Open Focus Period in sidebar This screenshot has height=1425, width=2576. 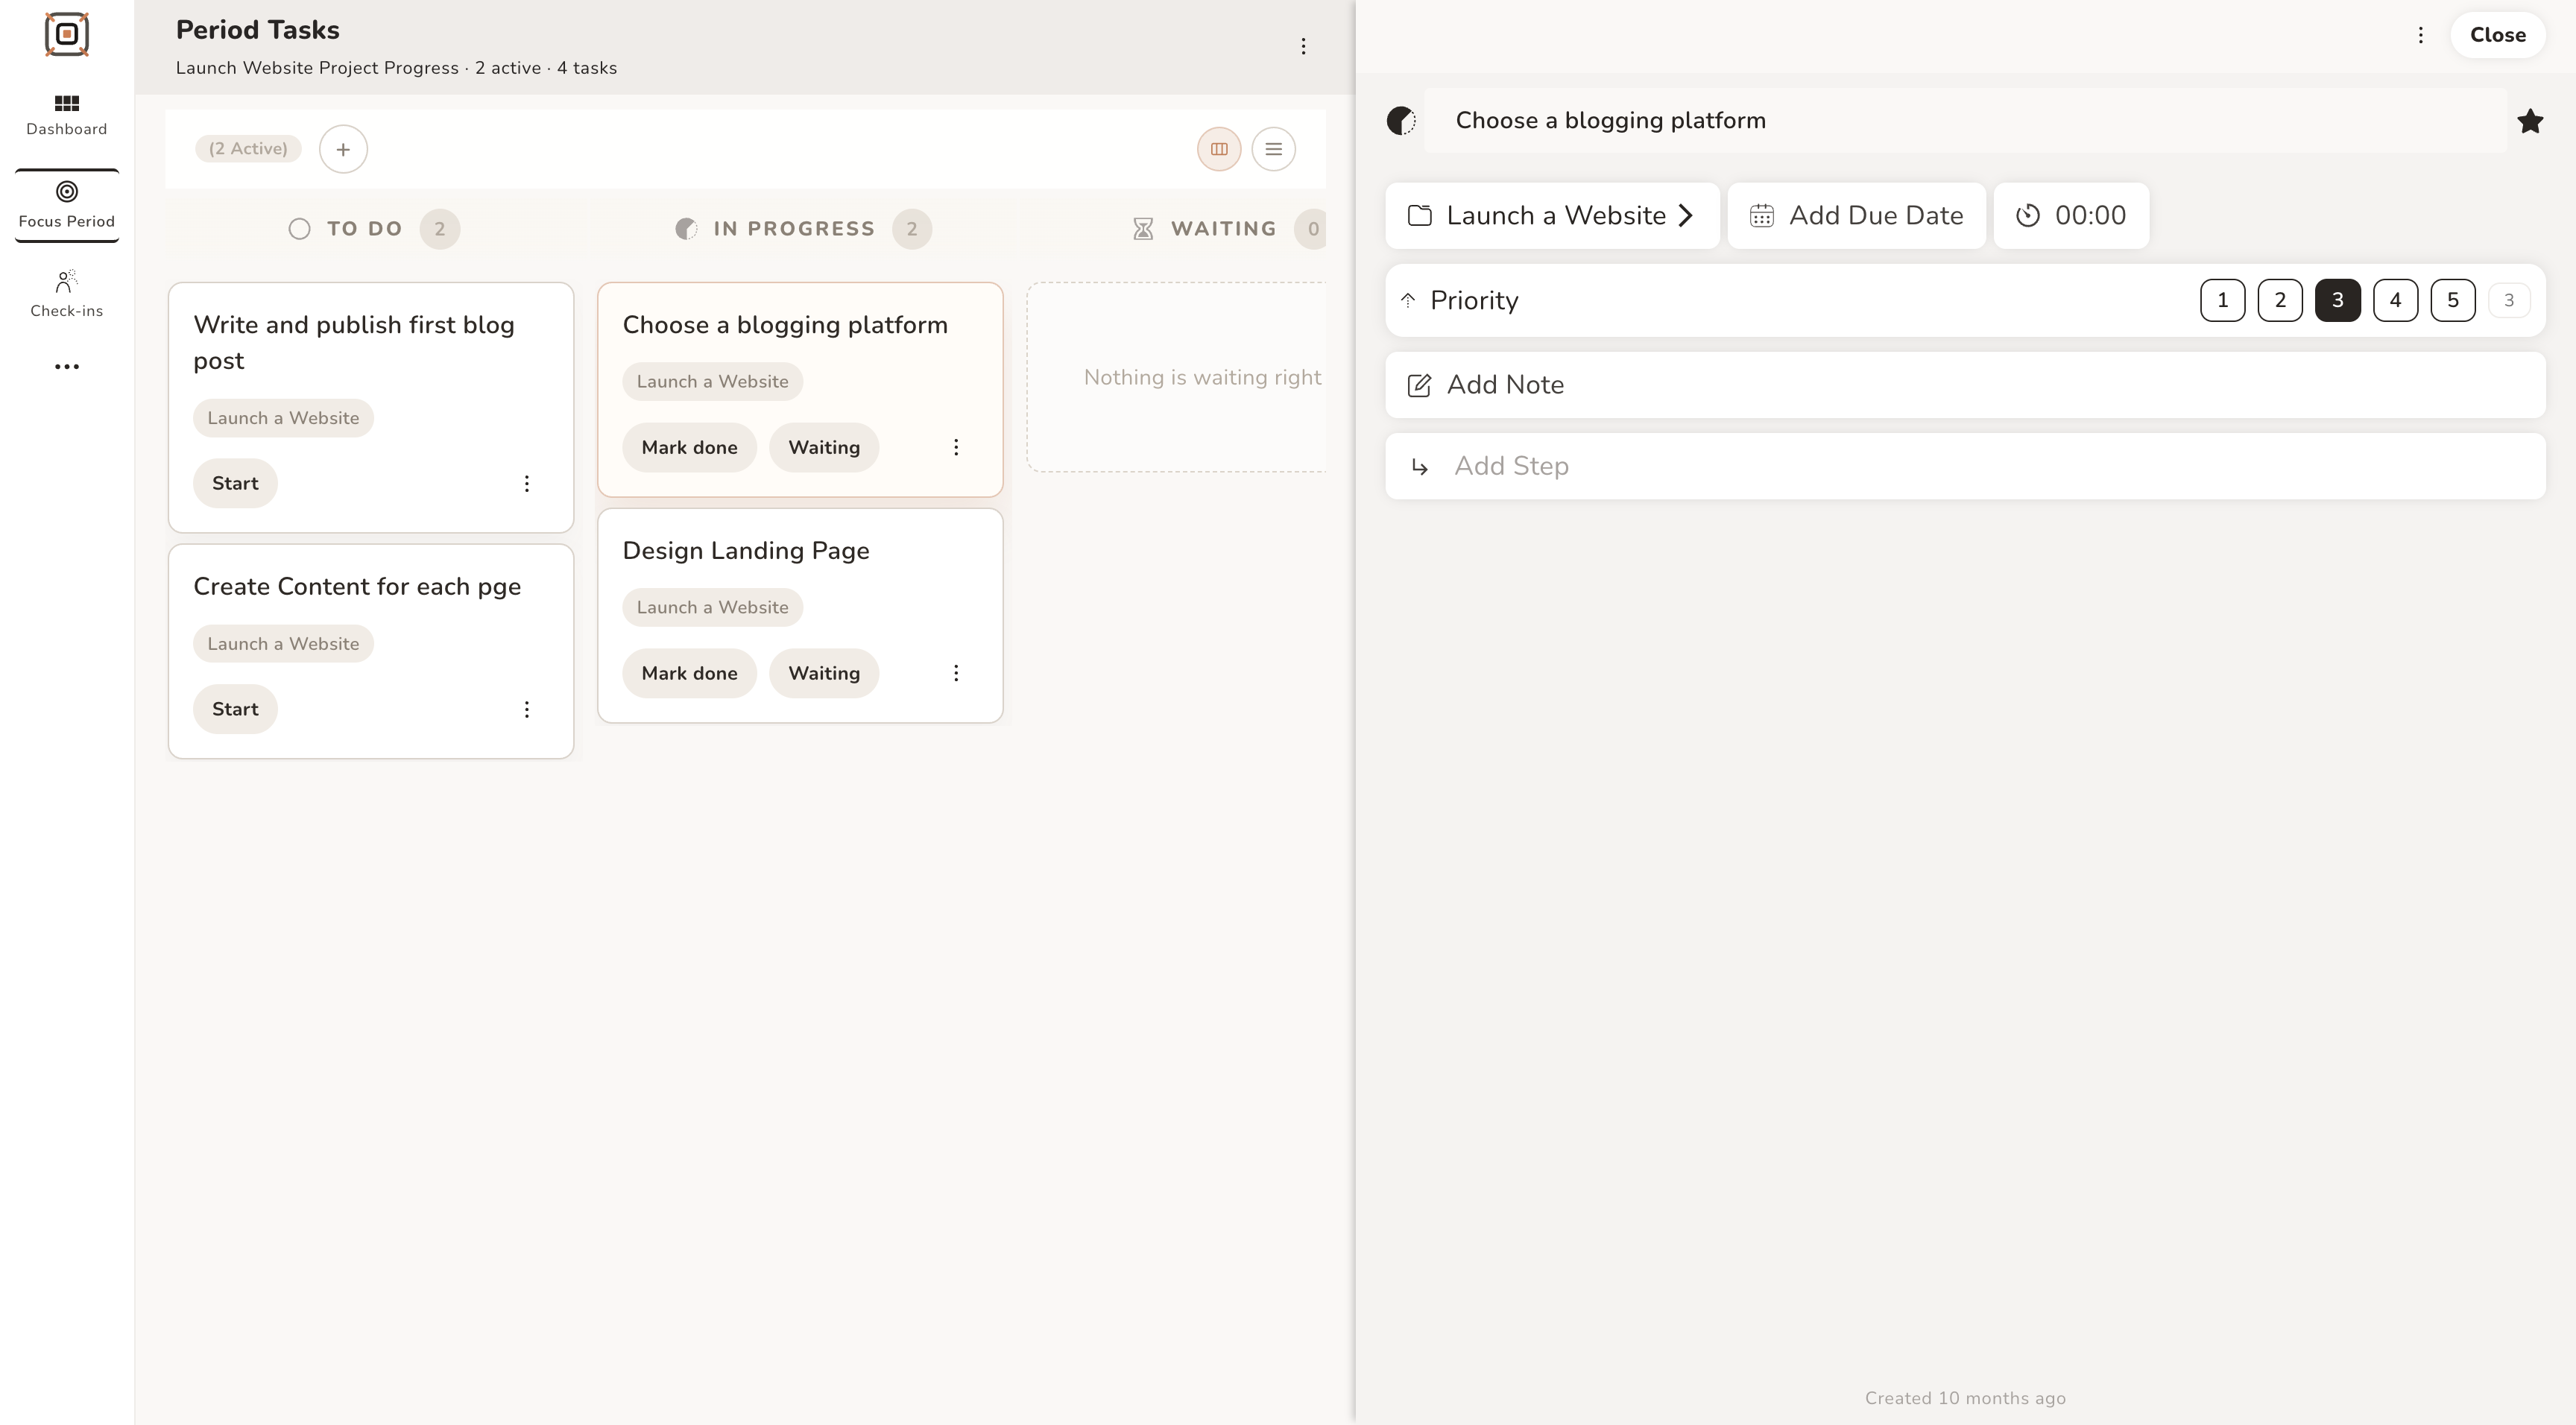click(67, 205)
